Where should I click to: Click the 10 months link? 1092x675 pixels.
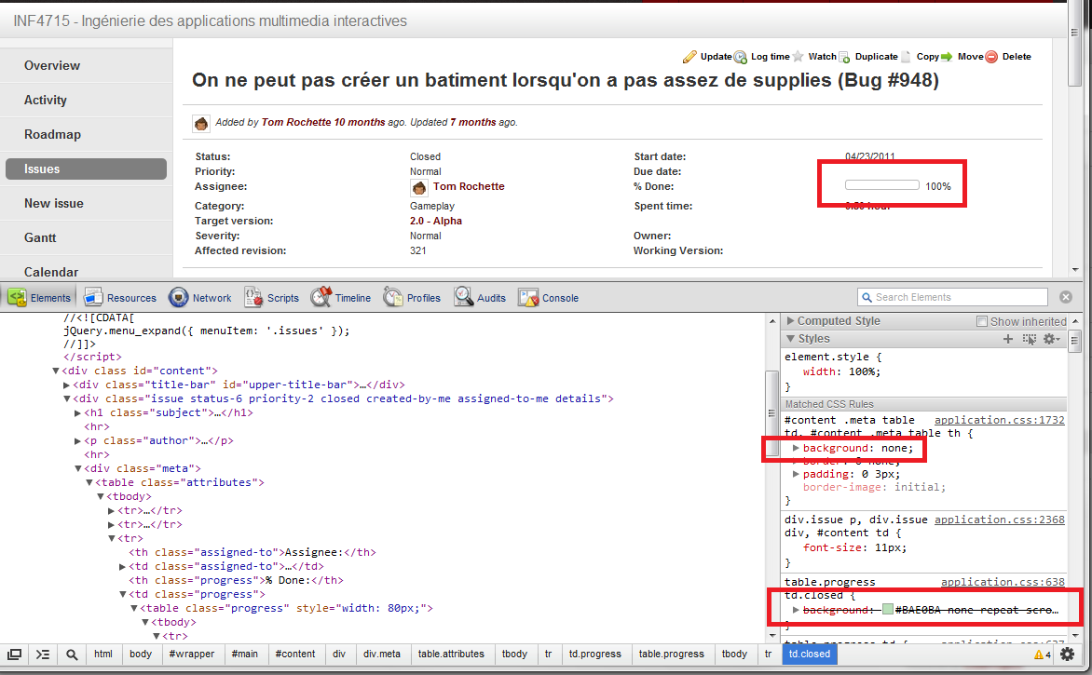pos(360,123)
